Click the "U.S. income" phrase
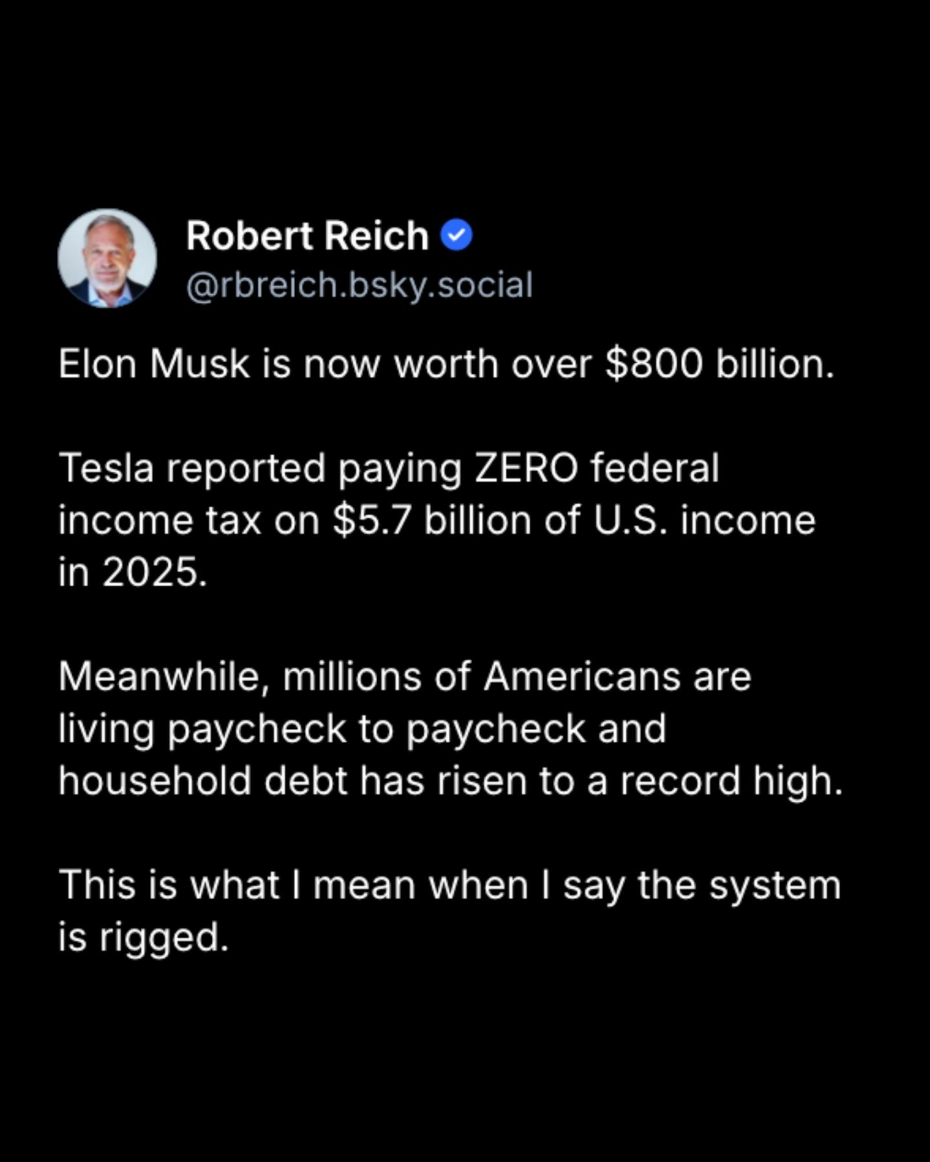 coord(705,520)
